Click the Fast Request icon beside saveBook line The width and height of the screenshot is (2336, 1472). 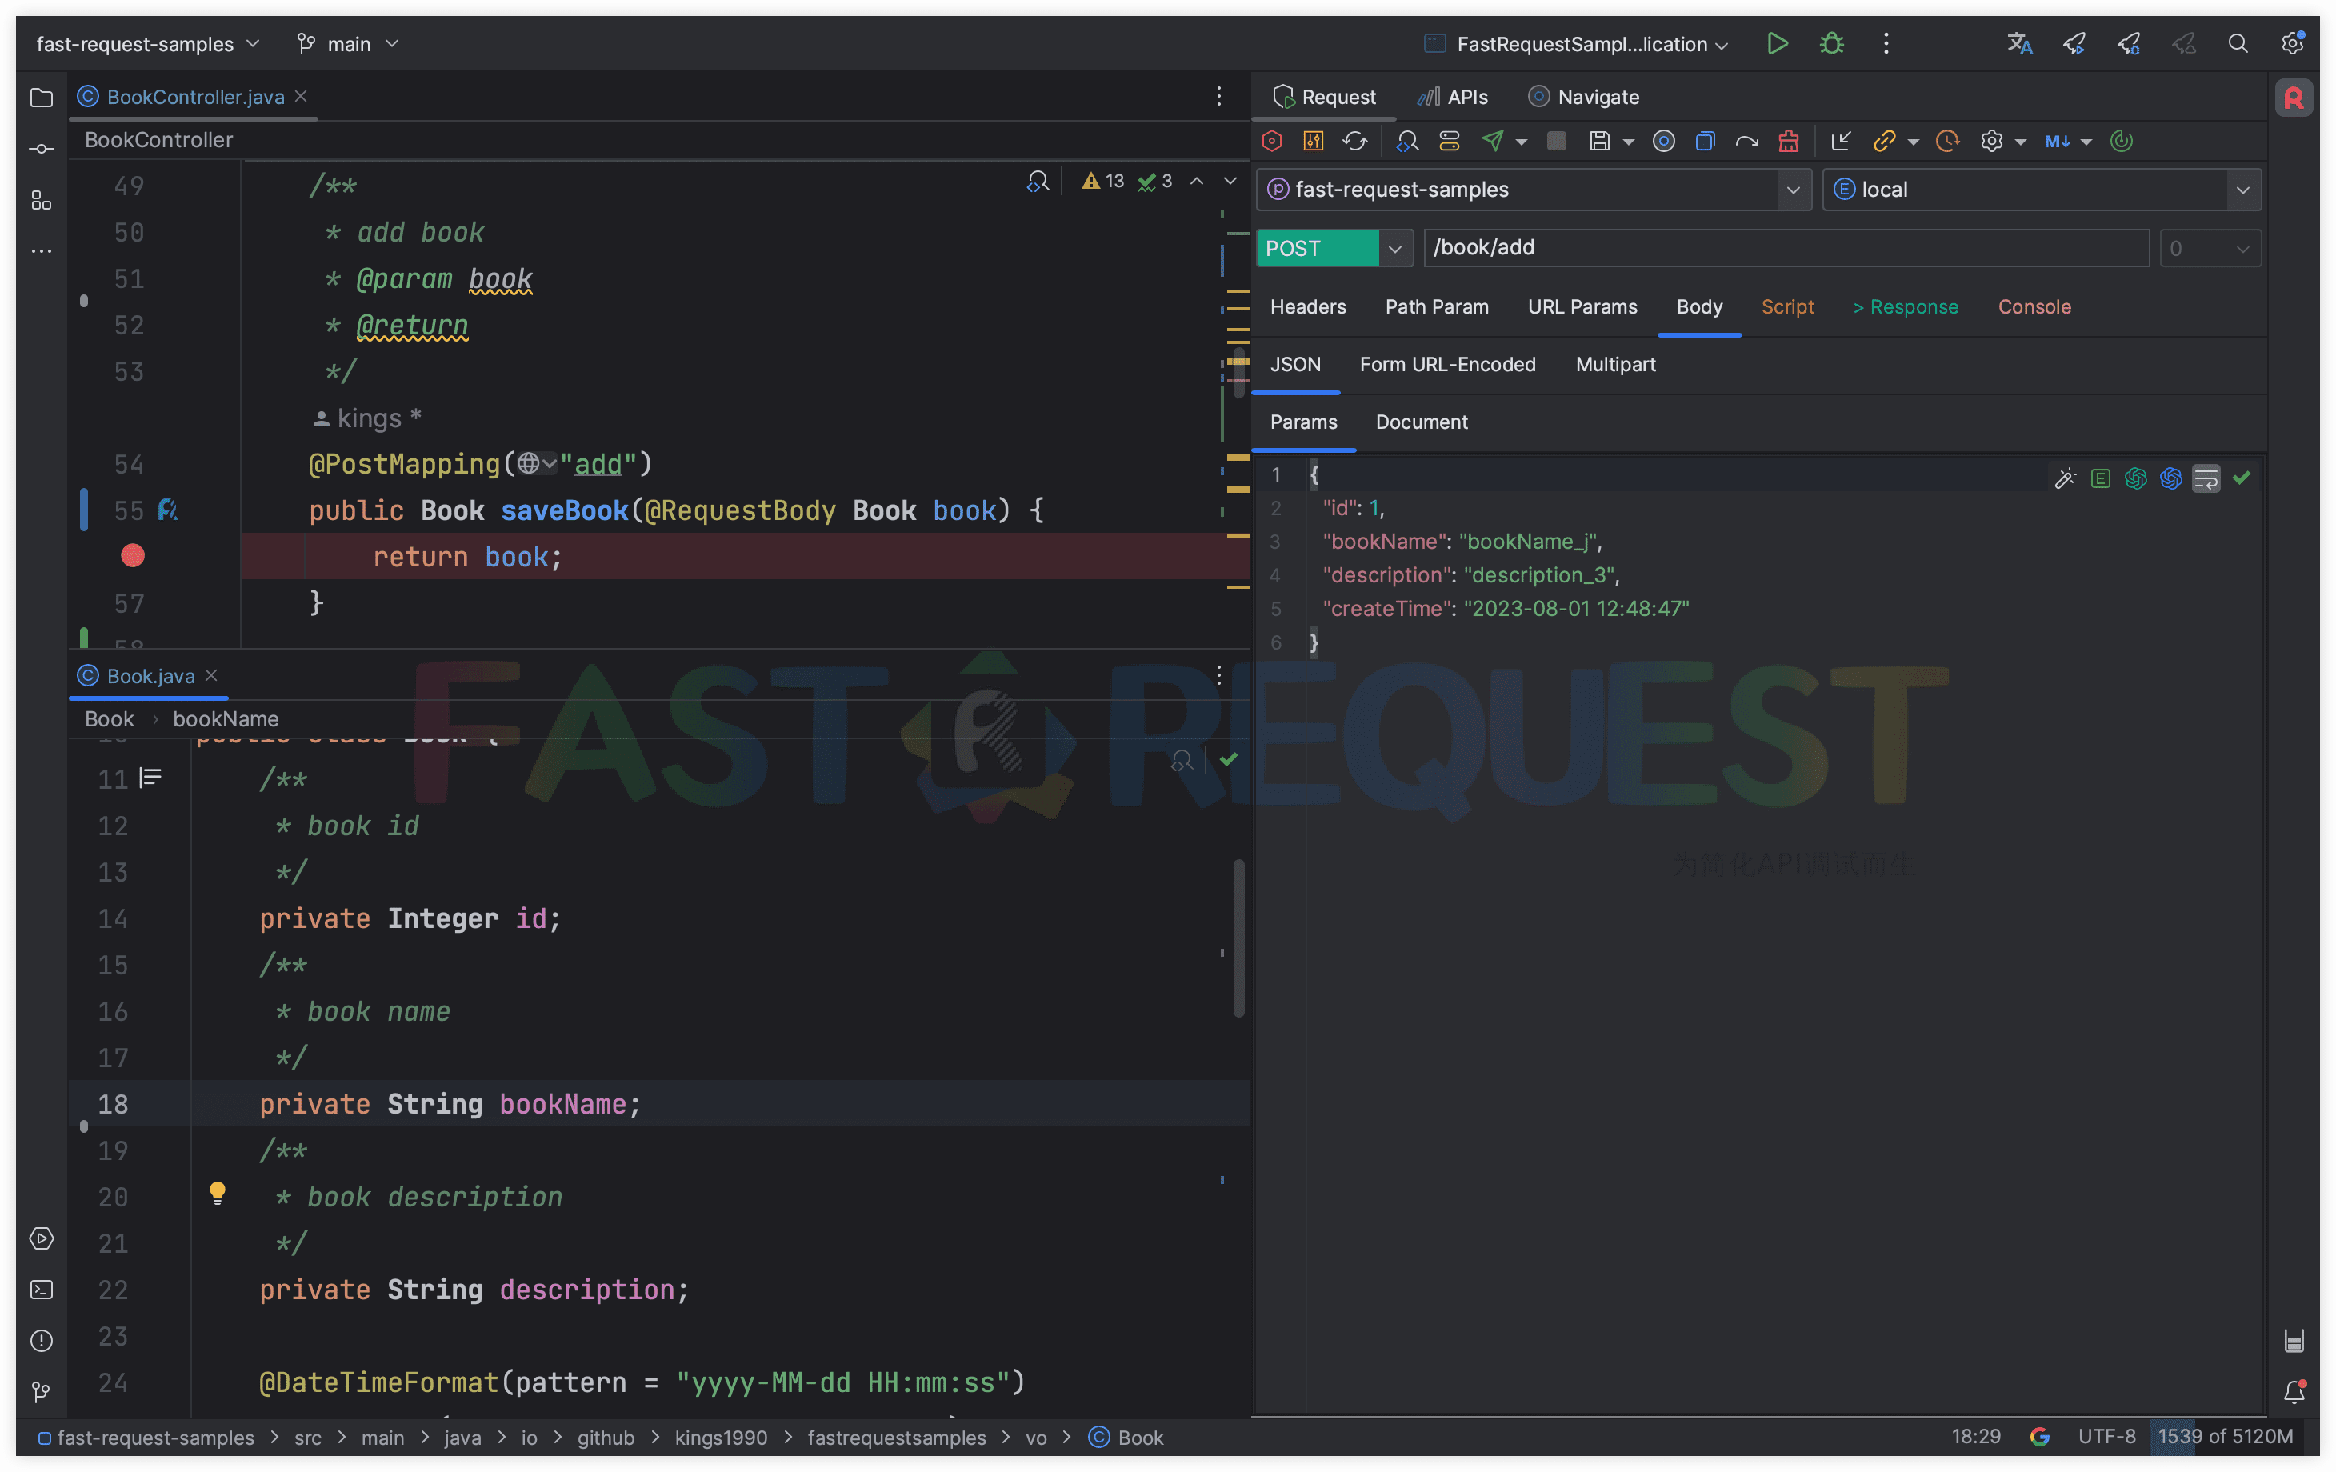(168, 510)
